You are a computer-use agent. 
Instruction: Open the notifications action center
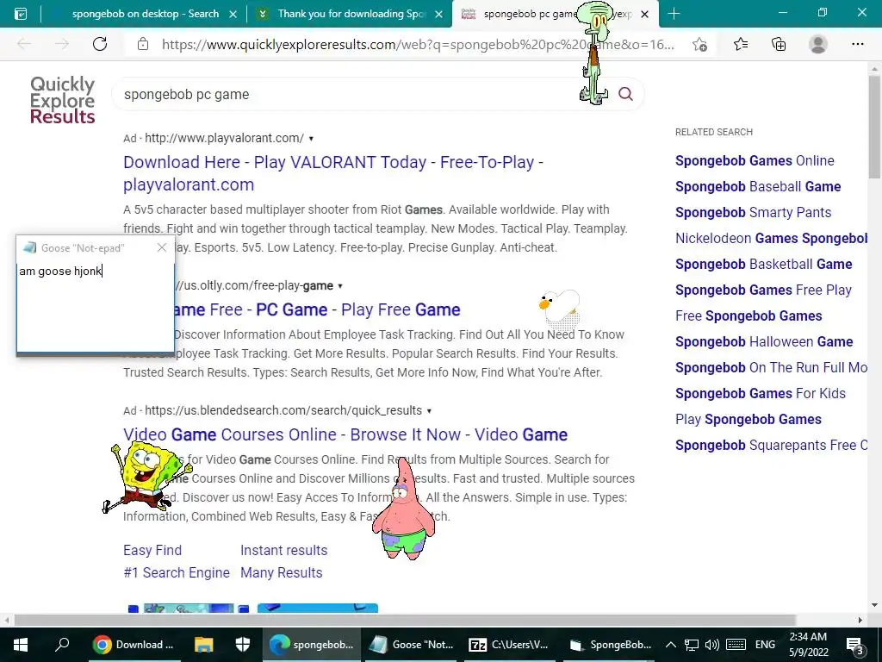[x=854, y=645]
